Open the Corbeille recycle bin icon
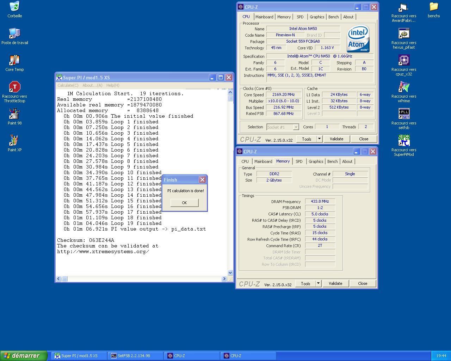Image resolution: width=451 pixels, height=361 pixels. pyautogui.click(x=14, y=7)
